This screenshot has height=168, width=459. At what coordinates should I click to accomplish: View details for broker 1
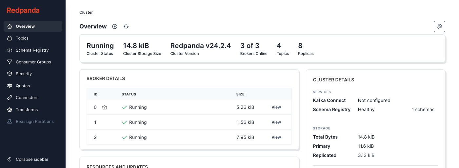tap(276, 122)
